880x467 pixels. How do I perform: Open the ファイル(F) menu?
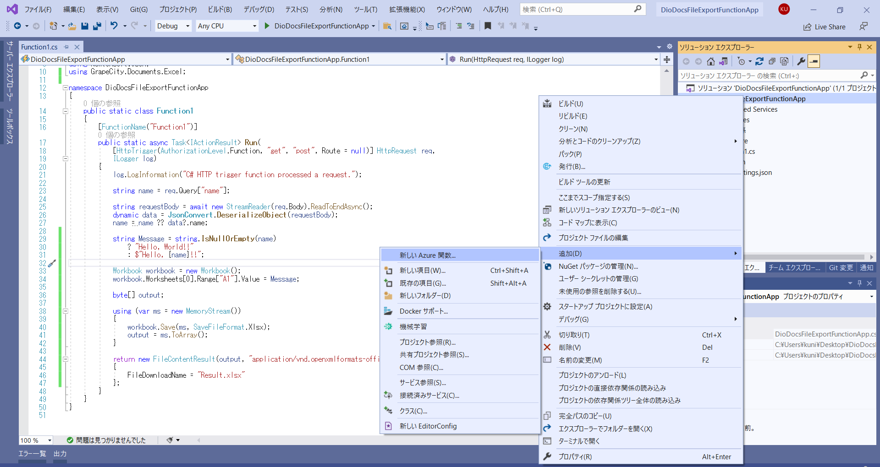pos(38,9)
